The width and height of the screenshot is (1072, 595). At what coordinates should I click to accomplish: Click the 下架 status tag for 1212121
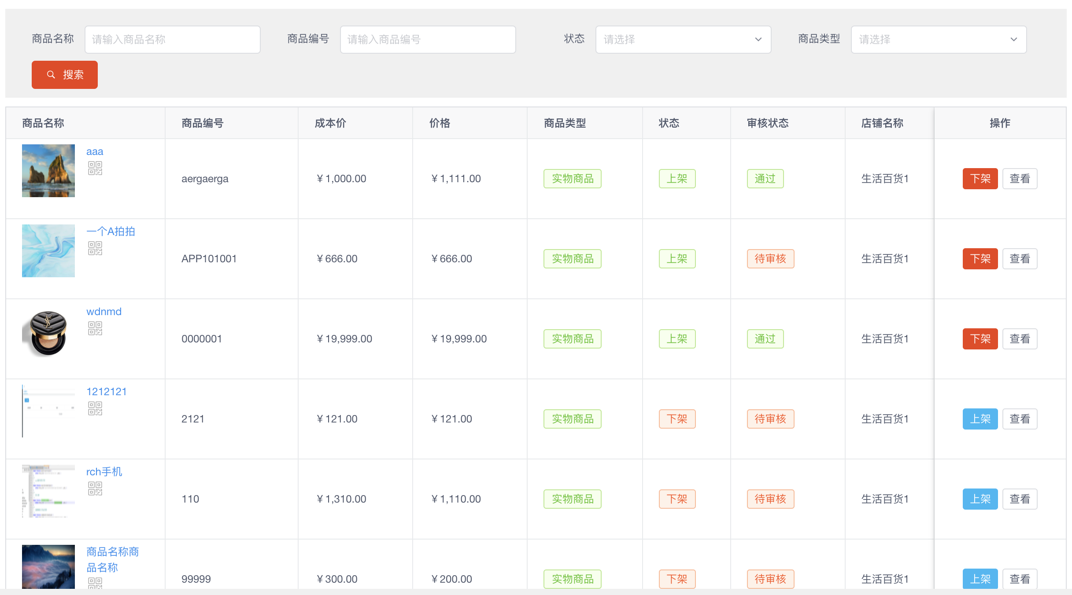click(677, 419)
